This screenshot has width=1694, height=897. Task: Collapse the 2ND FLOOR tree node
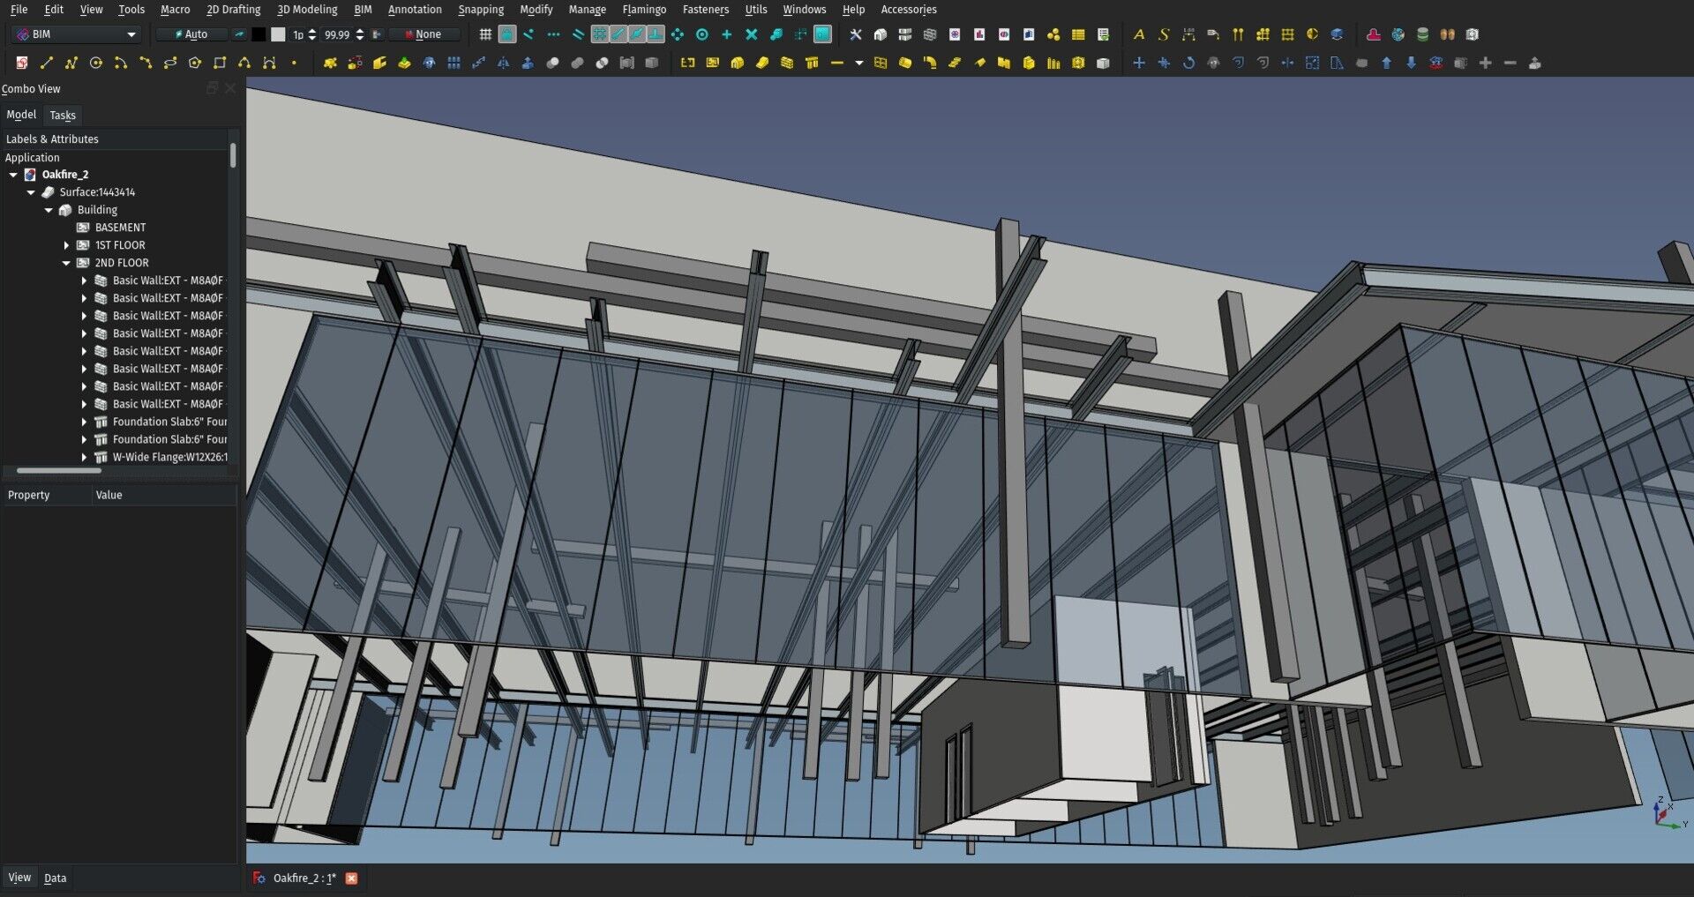pos(66,263)
